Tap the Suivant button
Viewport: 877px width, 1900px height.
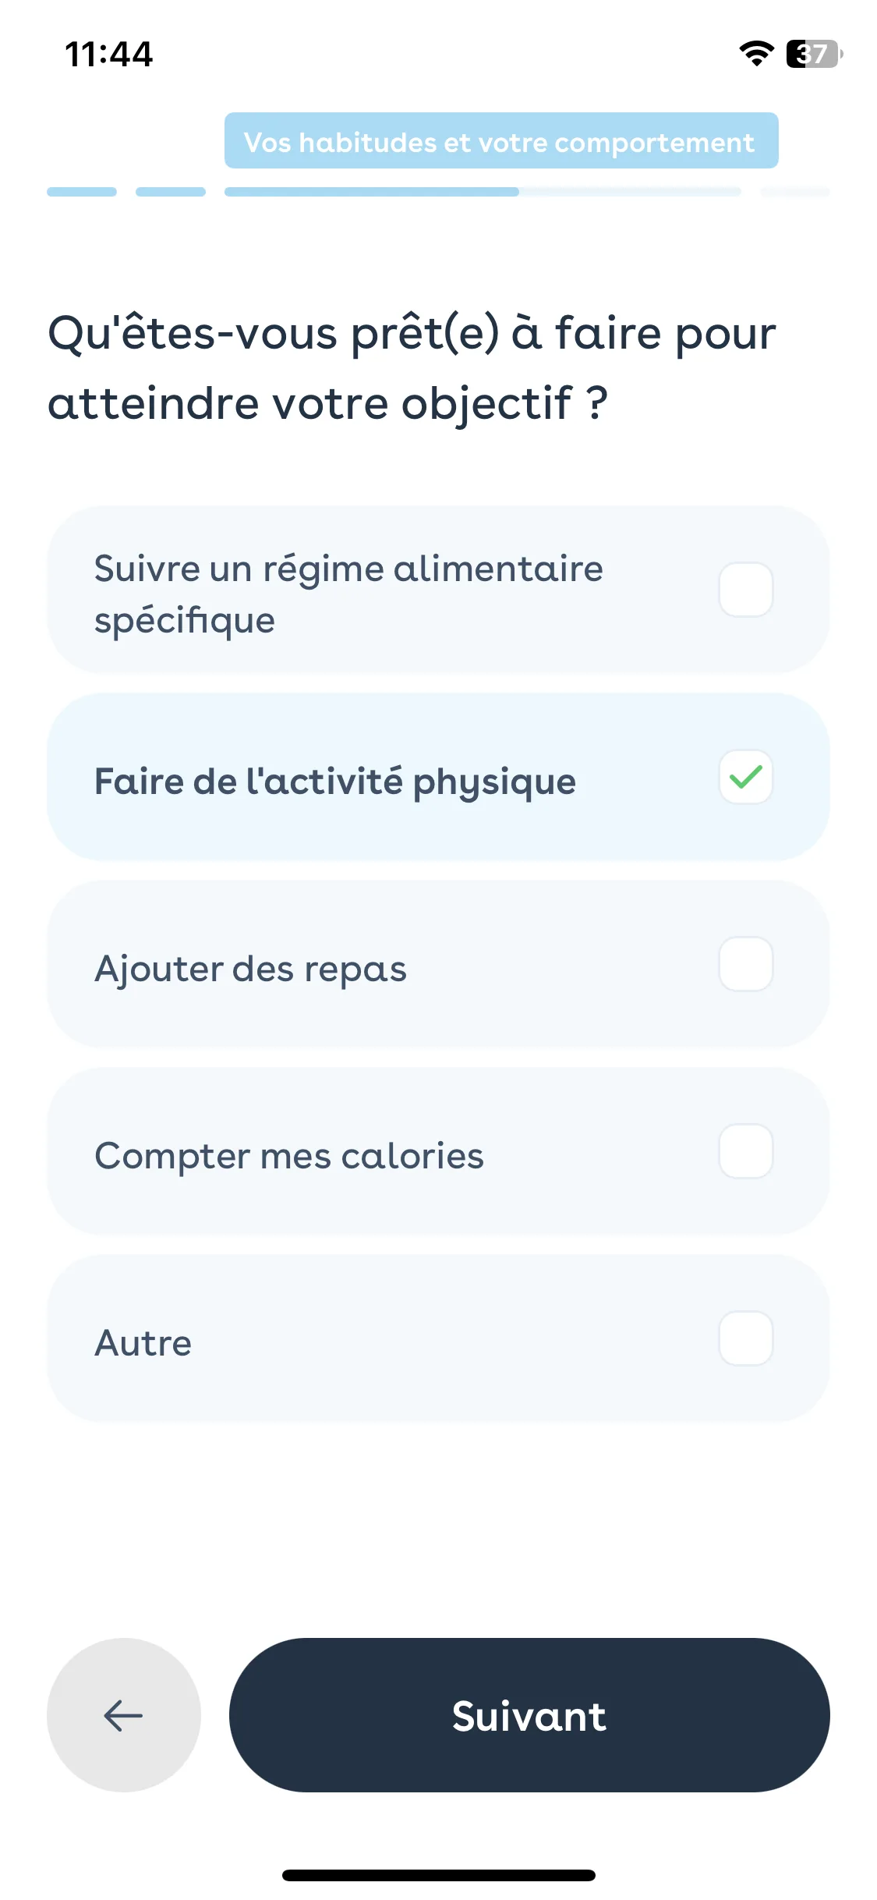(x=529, y=1714)
